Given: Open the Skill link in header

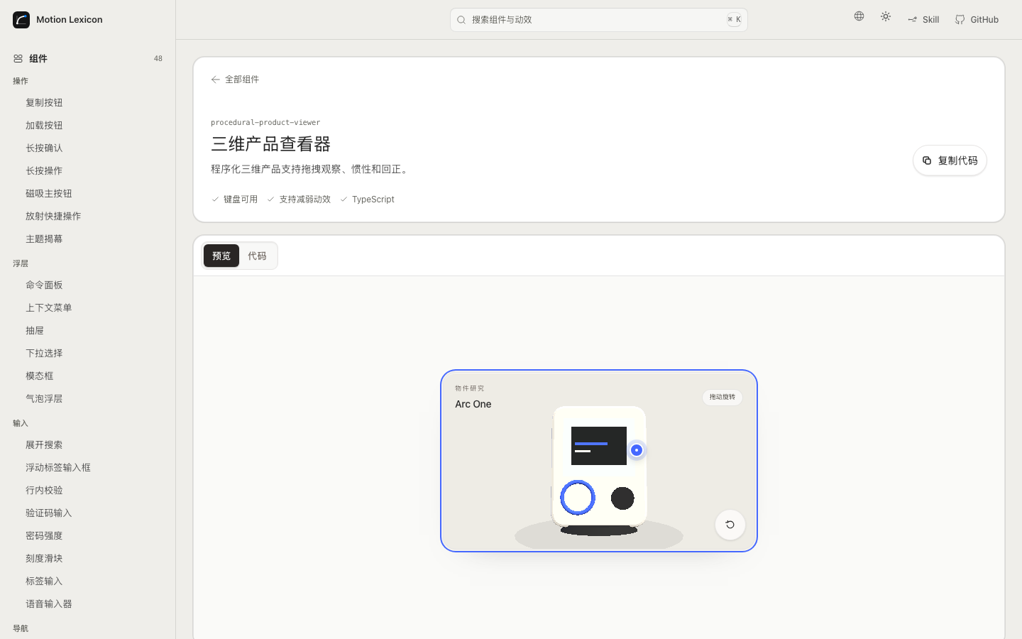Looking at the screenshot, I should point(923,20).
